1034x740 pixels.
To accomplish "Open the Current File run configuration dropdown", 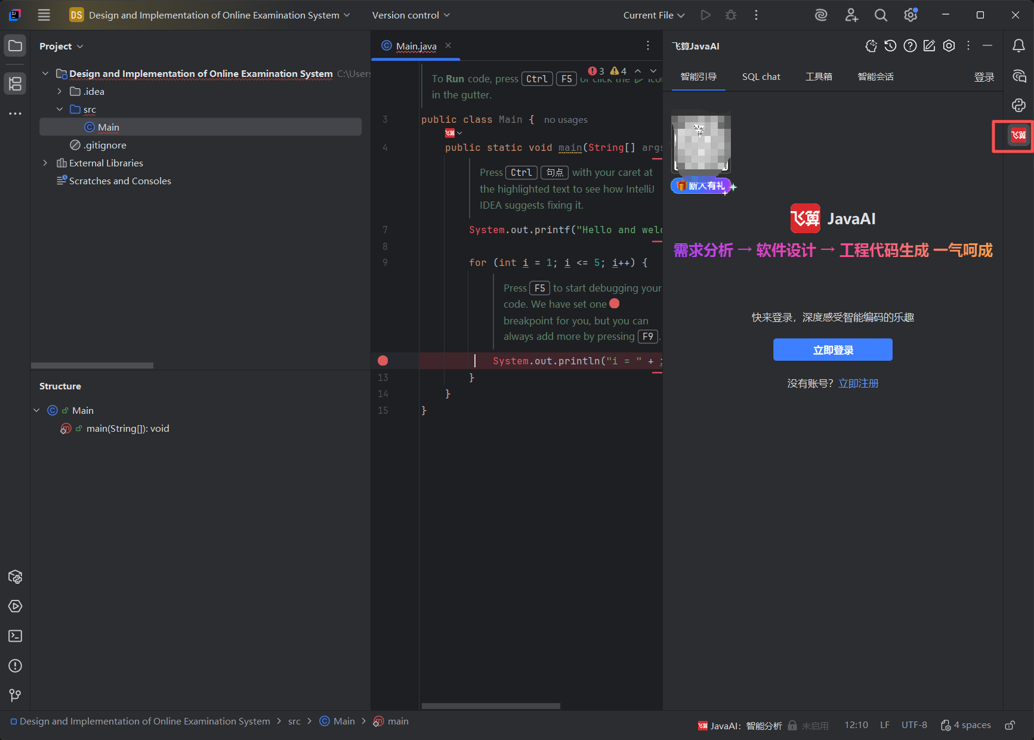I will click(654, 15).
